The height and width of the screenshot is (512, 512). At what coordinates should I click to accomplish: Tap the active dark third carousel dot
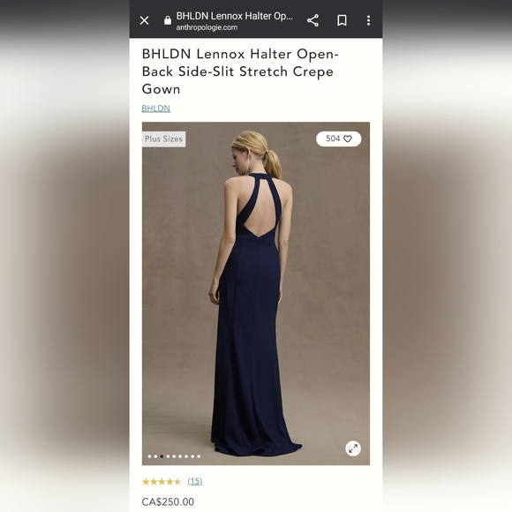click(x=162, y=456)
